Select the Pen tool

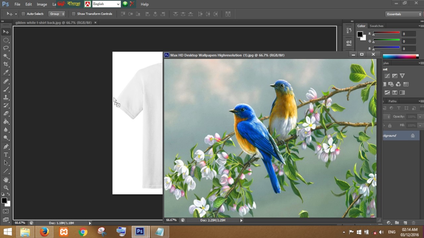click(x=6, y=146)
